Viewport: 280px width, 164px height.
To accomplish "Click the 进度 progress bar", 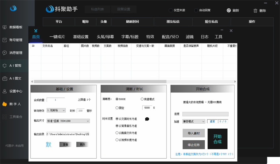I will click(x=205, y=114).
